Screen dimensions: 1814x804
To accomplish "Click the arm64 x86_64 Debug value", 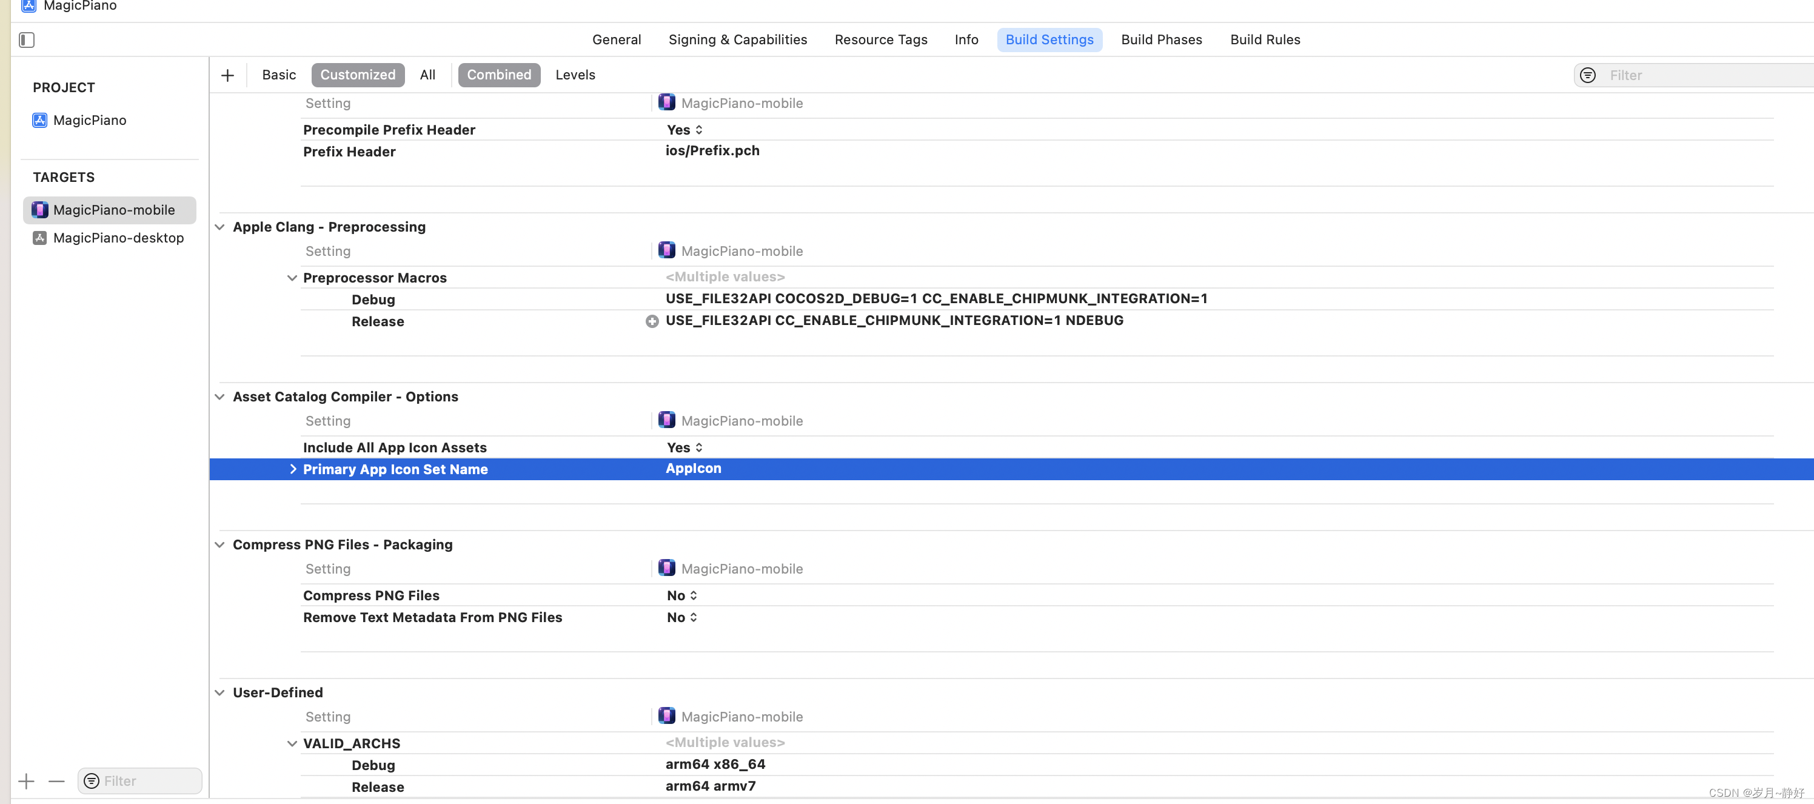I will (715, 764).
